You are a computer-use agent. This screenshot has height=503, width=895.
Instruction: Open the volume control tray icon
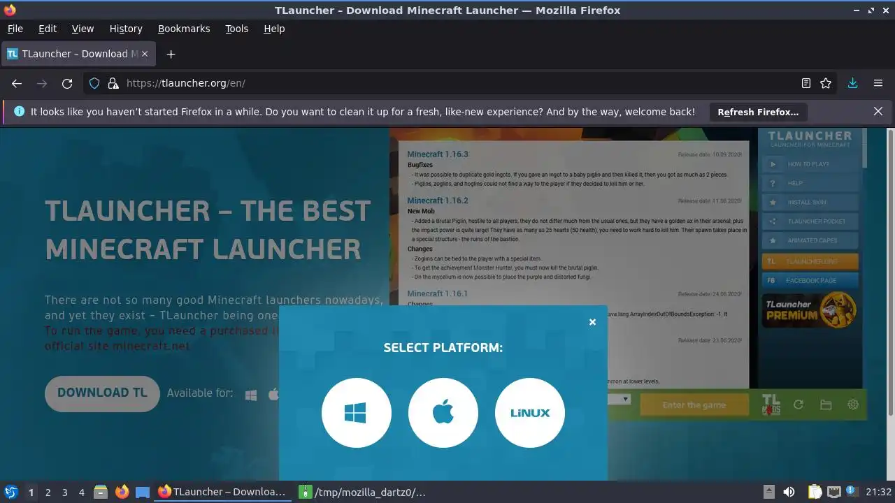coord(789,492)
